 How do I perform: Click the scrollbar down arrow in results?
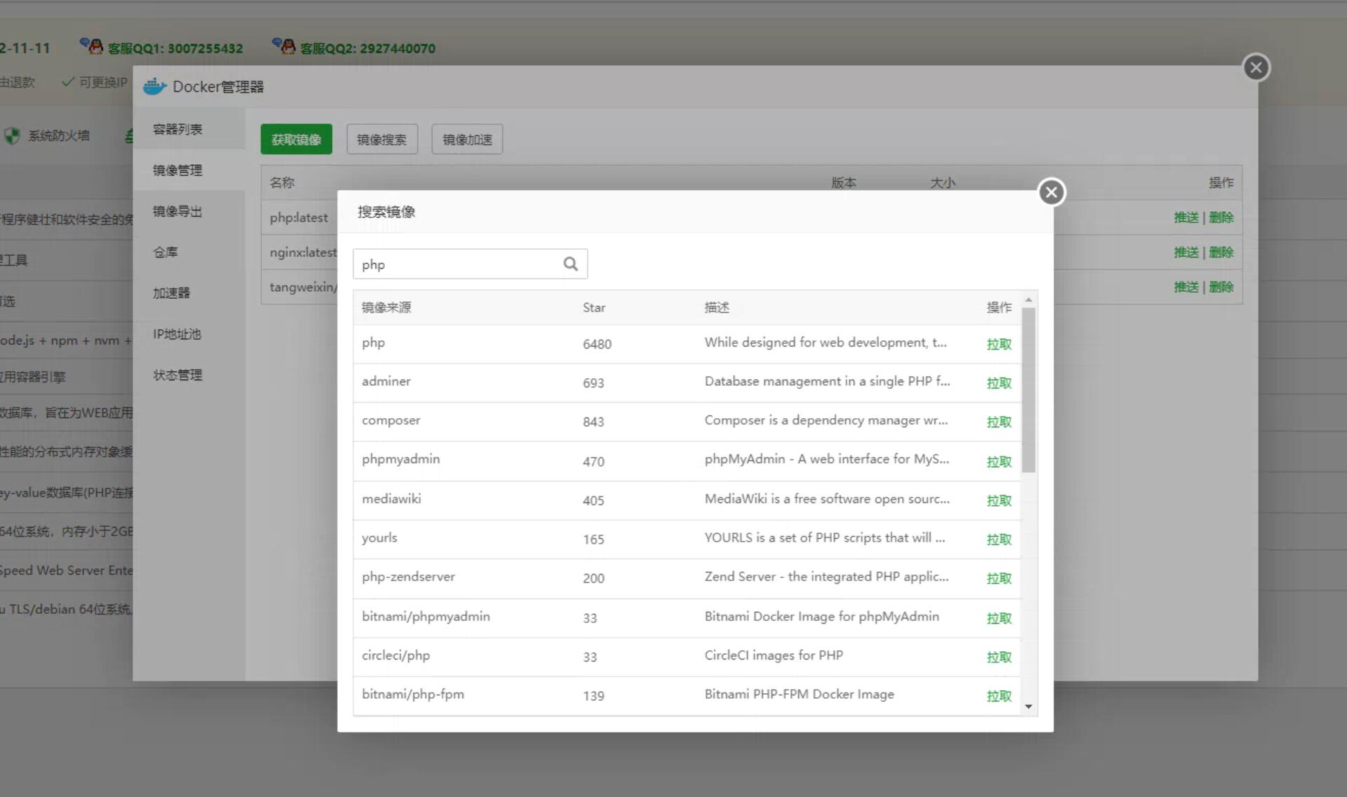(1028, 706)
